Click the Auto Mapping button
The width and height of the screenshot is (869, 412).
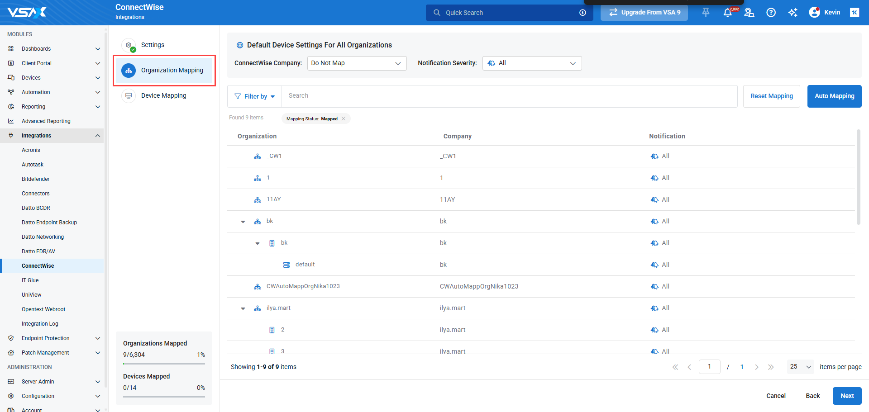834,96
